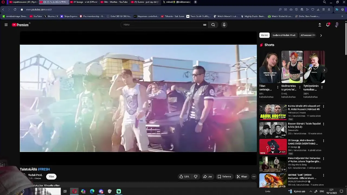Start voice search with the microphone
The image size is (347, 195).
[224, 25]
